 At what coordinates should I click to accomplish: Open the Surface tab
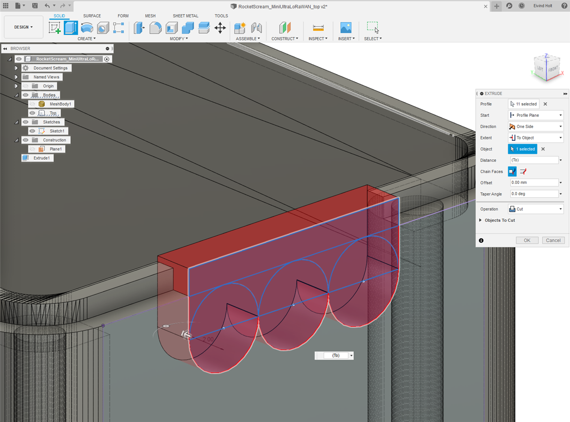point(92,16)
